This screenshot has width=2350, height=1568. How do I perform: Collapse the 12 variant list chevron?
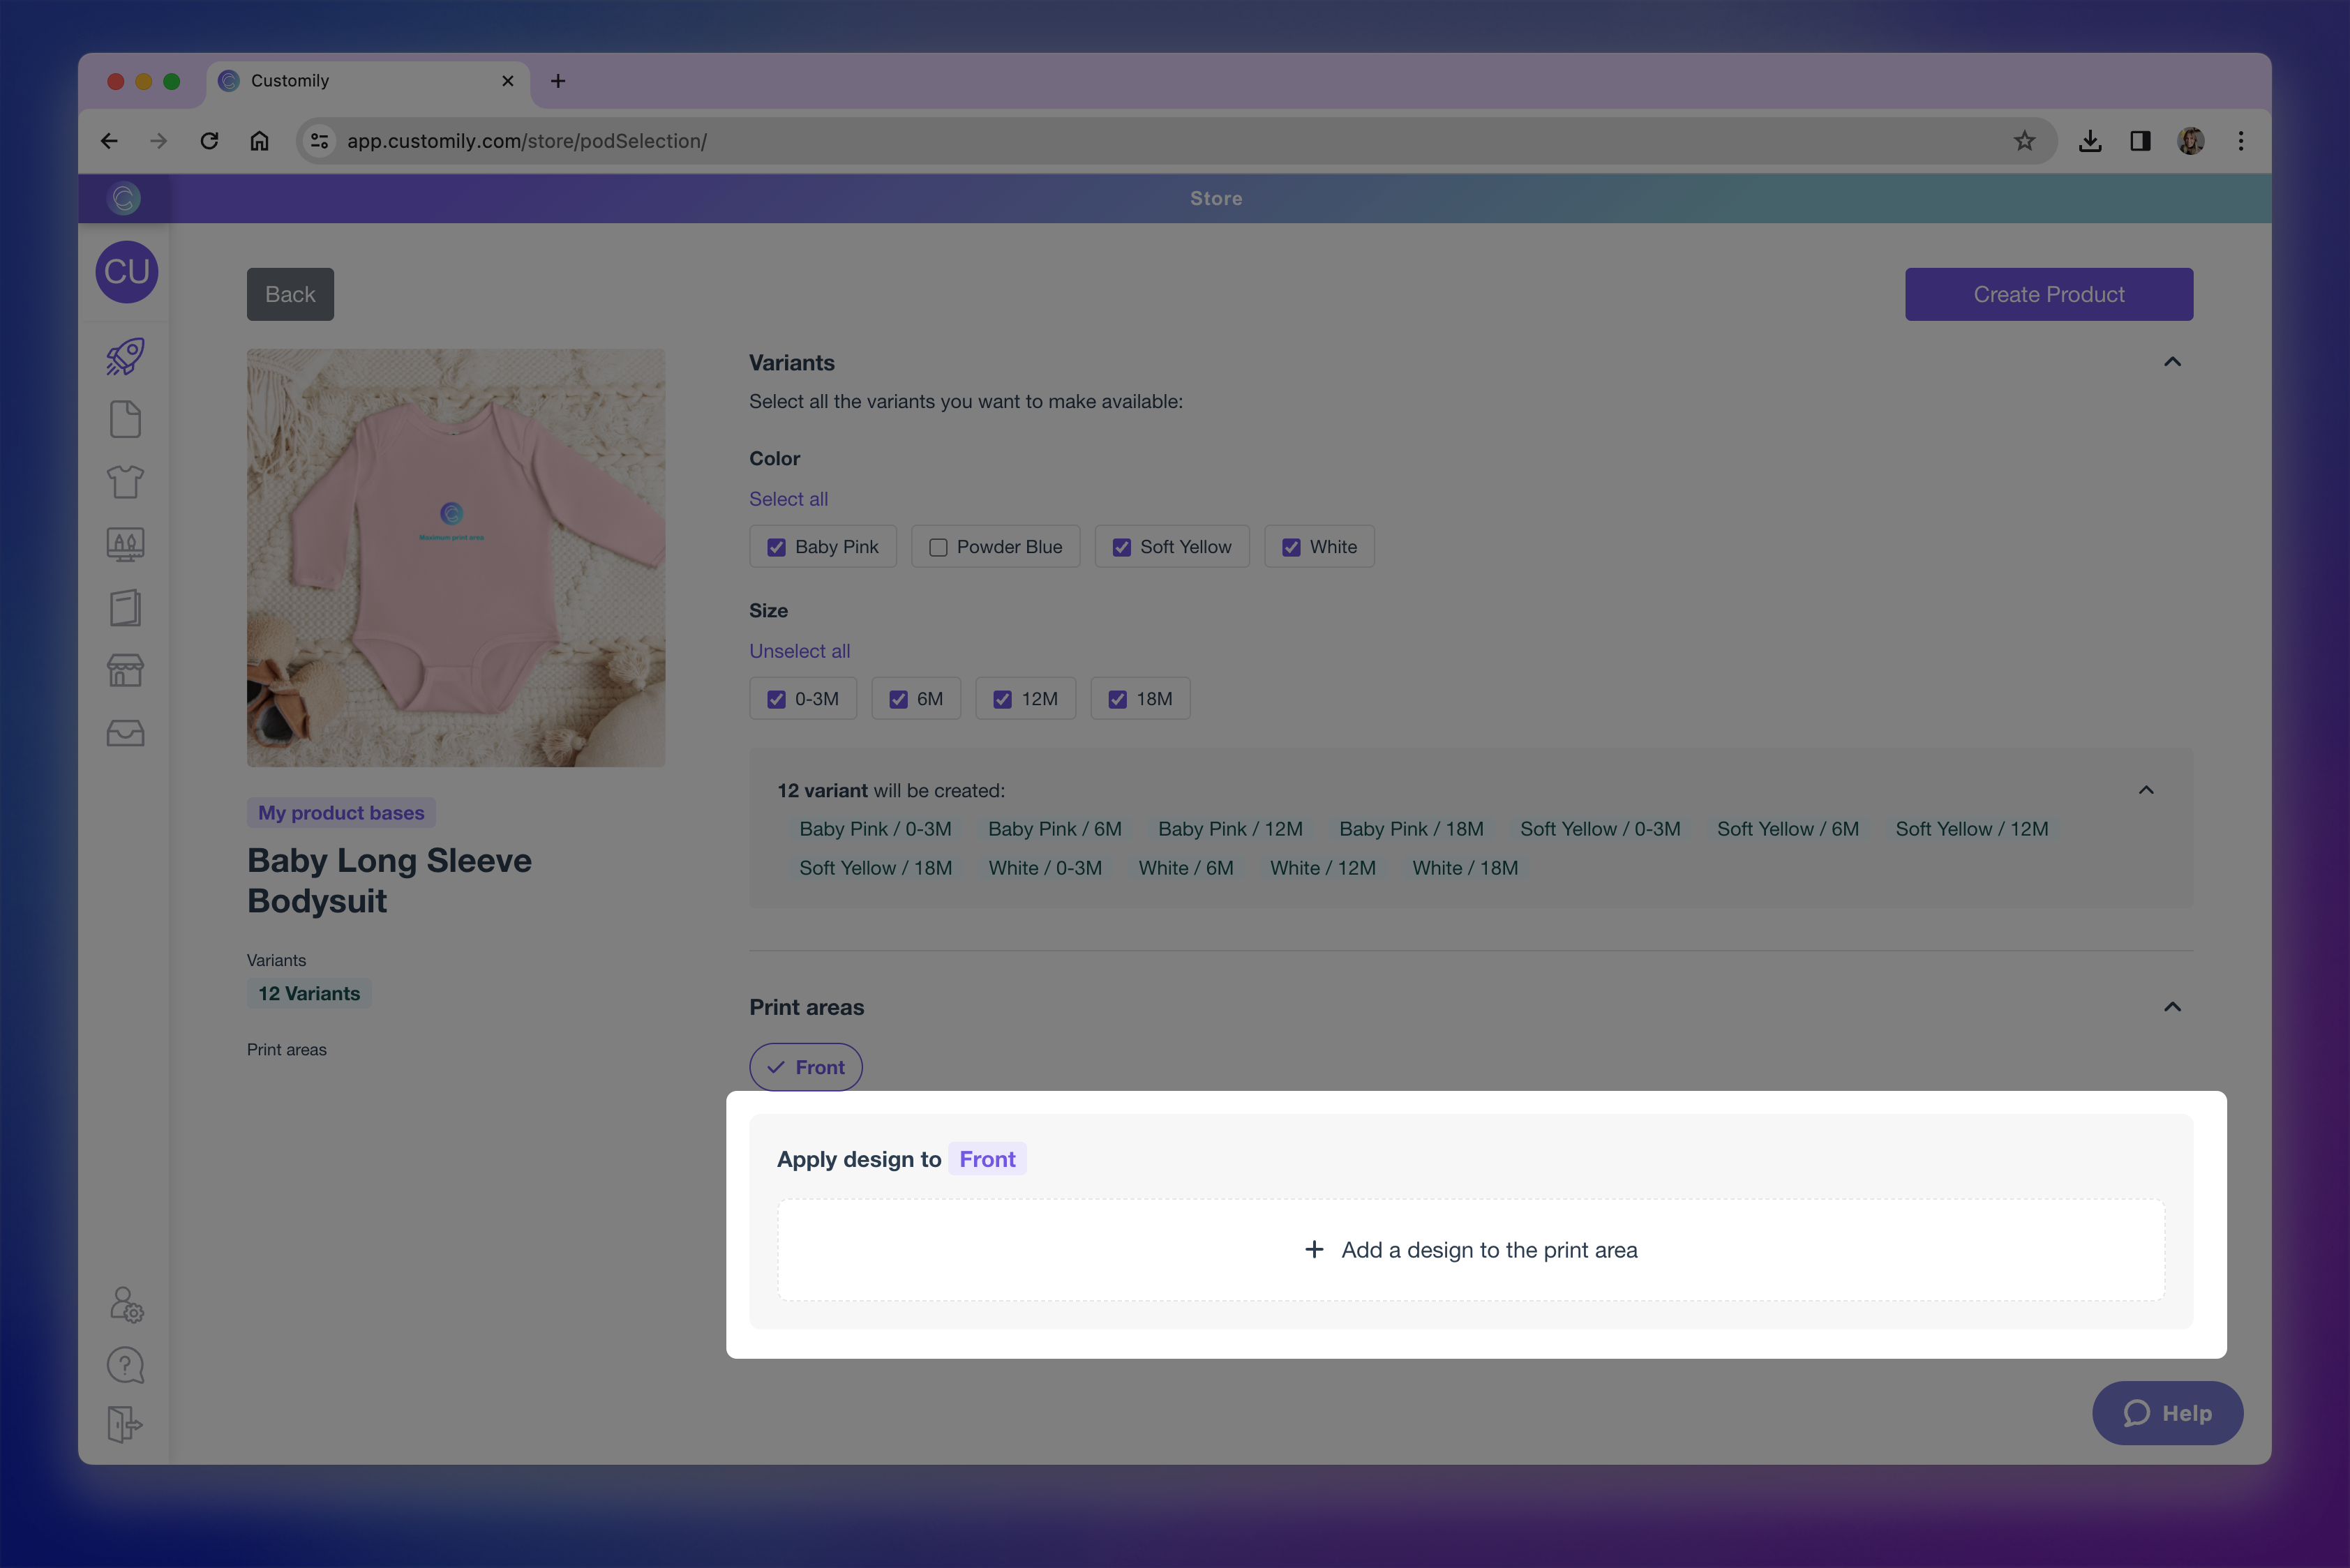[x=2146, y=790]
